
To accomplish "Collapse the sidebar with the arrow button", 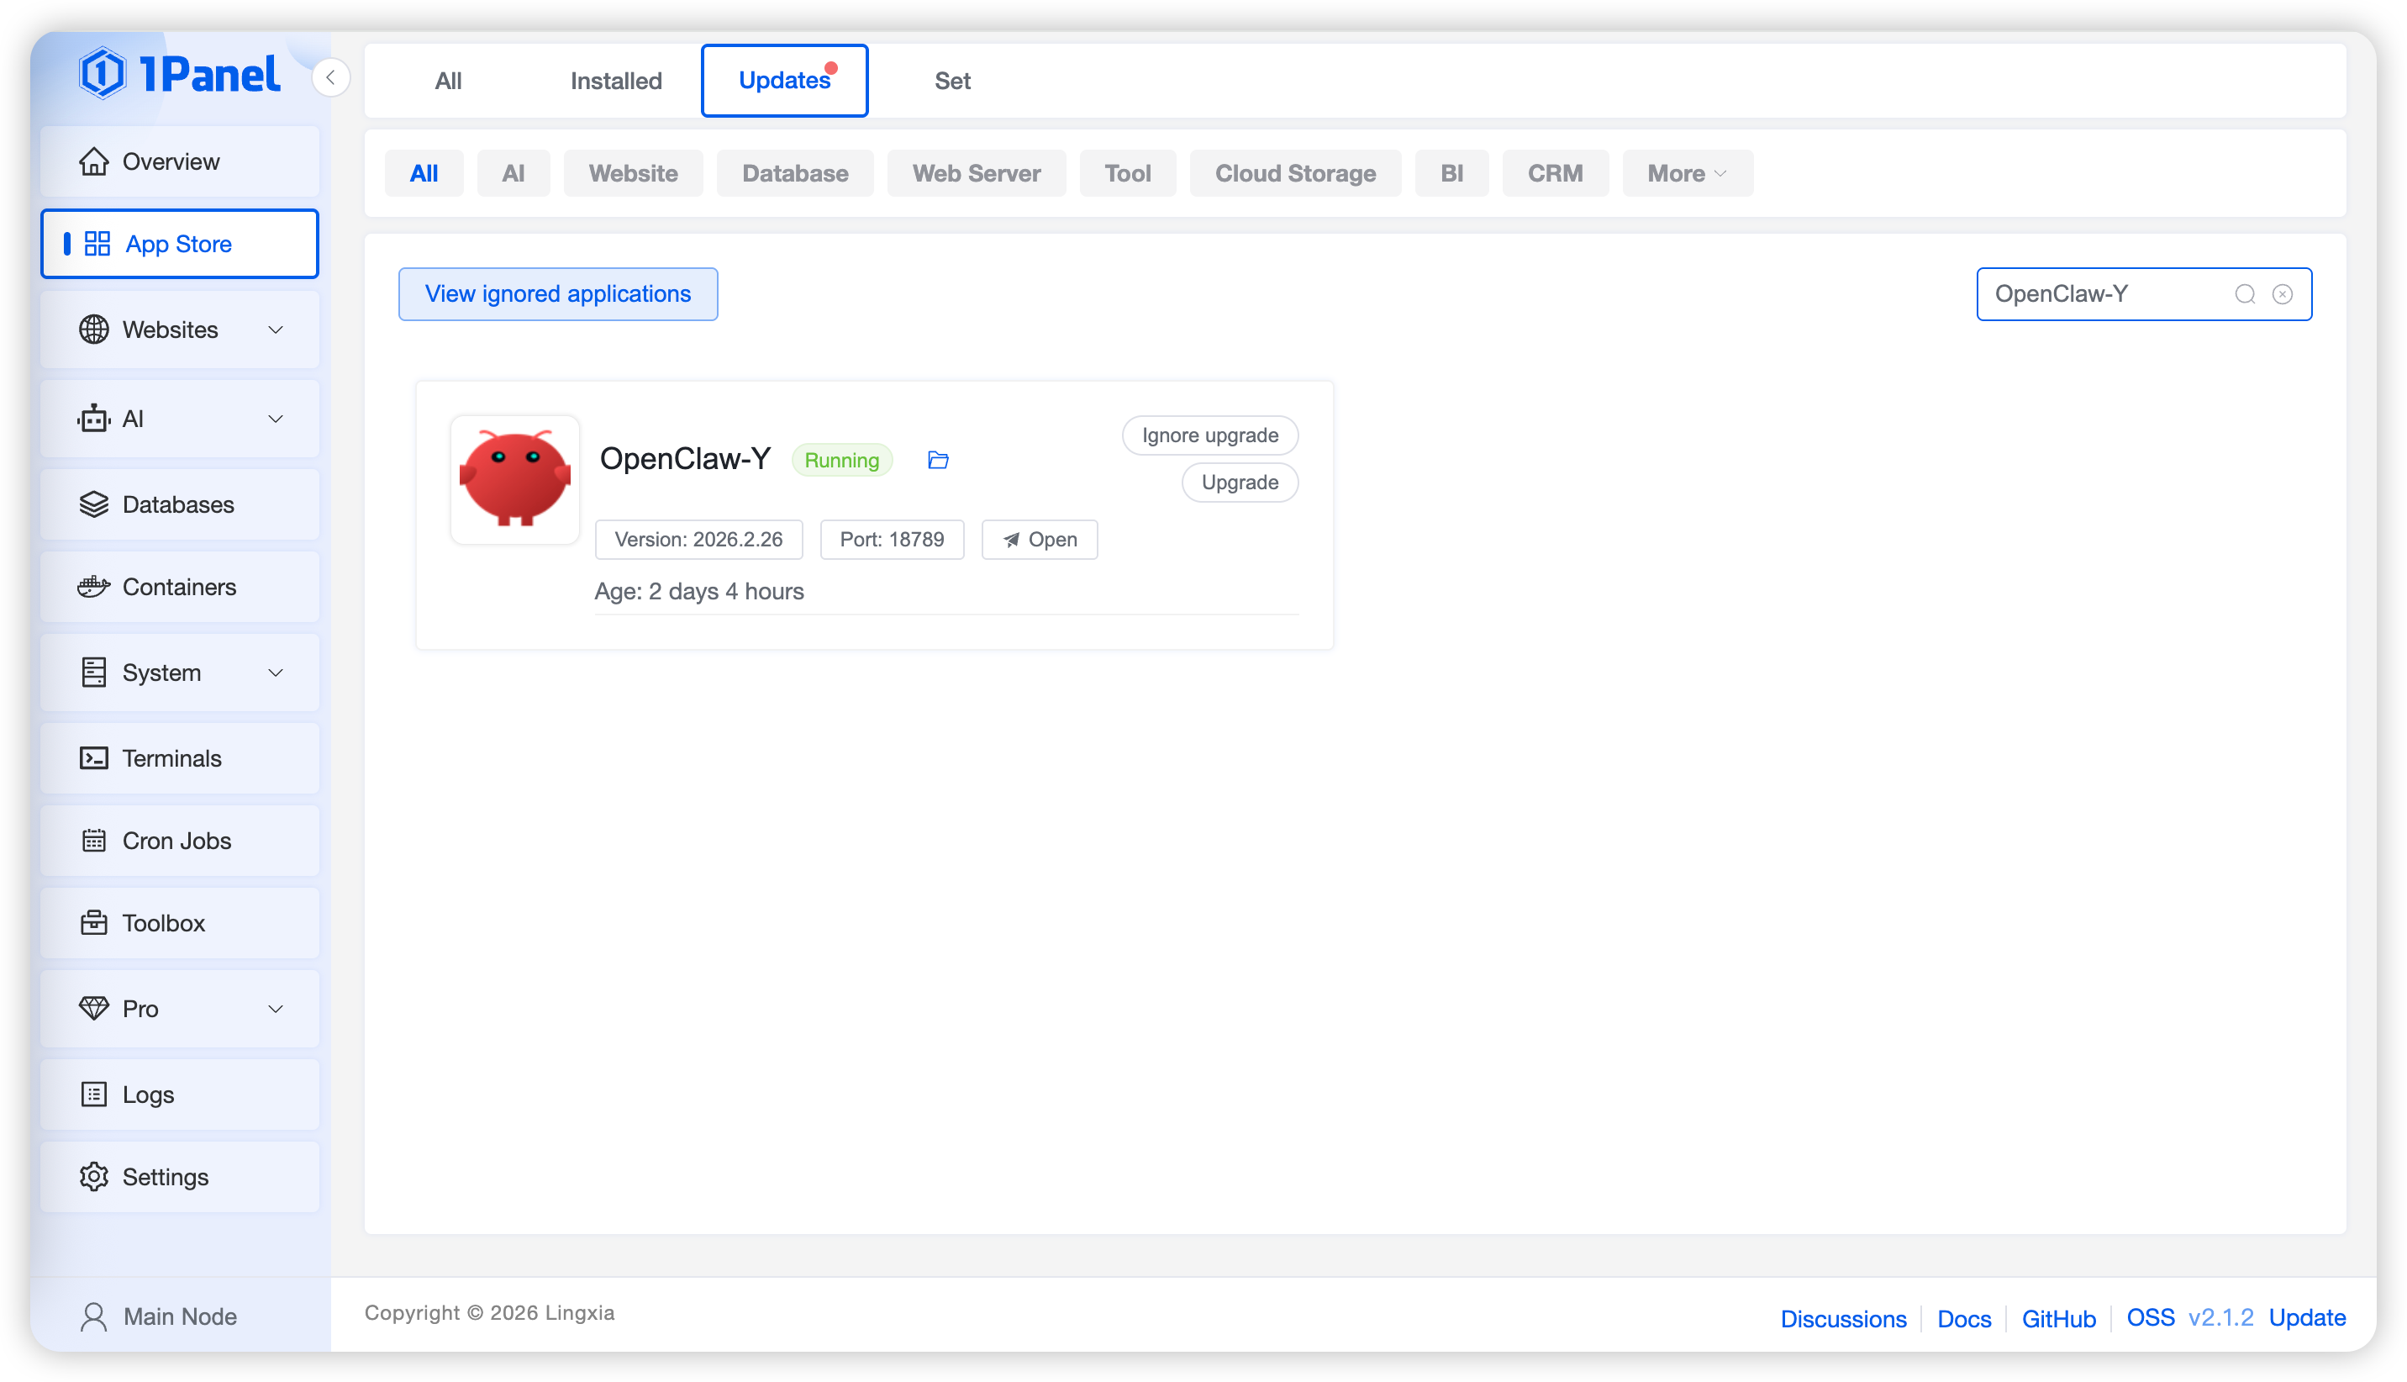I will coord(330,78).
